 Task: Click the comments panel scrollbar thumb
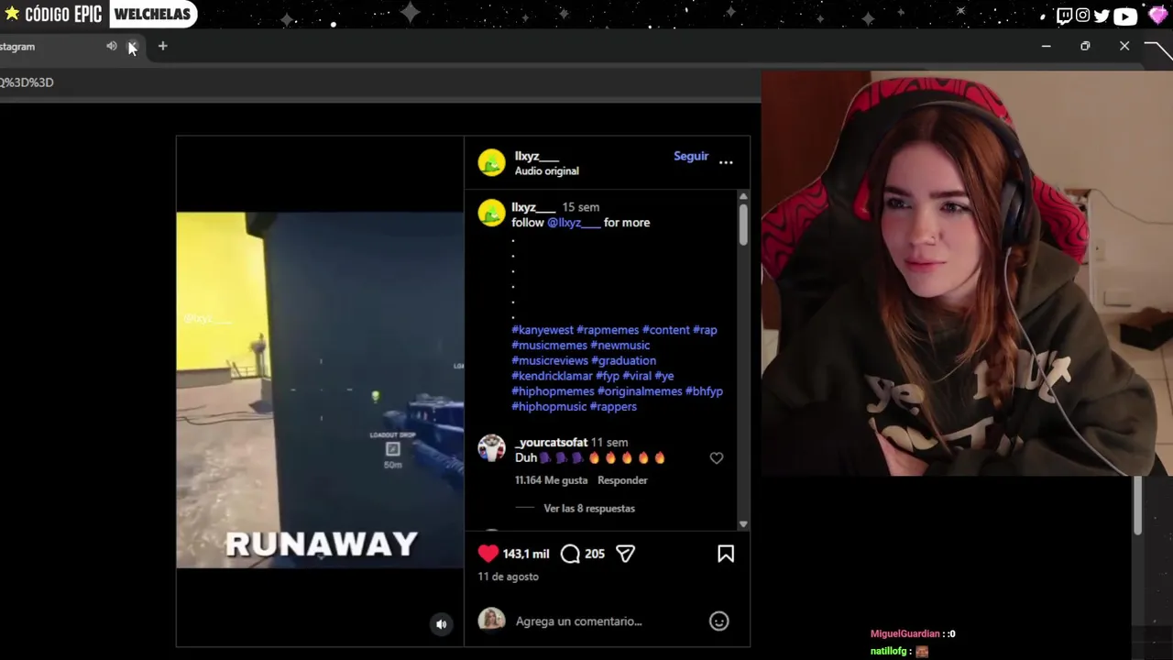pyautogui.click(x=742, y=224)
